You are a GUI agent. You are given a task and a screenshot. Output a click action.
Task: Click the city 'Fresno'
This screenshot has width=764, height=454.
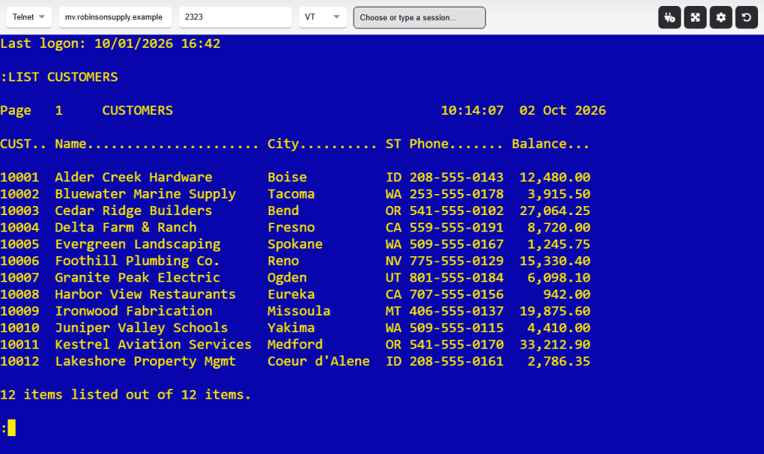pos(291,228)
